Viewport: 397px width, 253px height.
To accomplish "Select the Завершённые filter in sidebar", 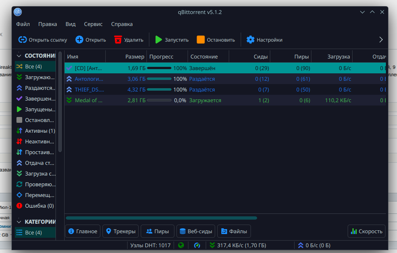I will pyautogui.click(x=35, y=98).
